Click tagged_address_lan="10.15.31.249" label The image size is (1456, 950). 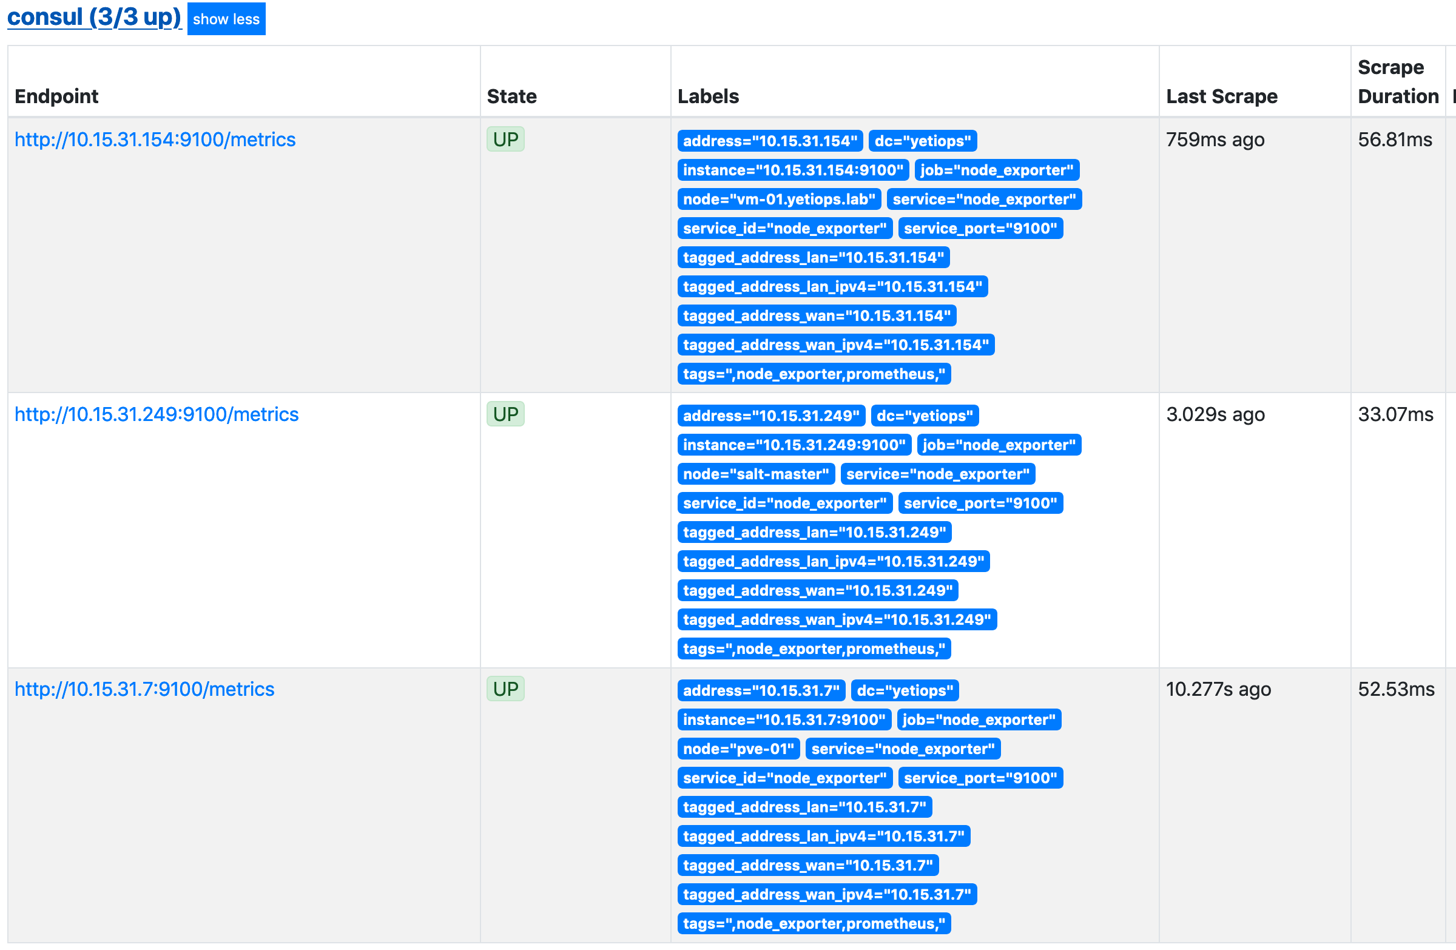tap(814, 531)
